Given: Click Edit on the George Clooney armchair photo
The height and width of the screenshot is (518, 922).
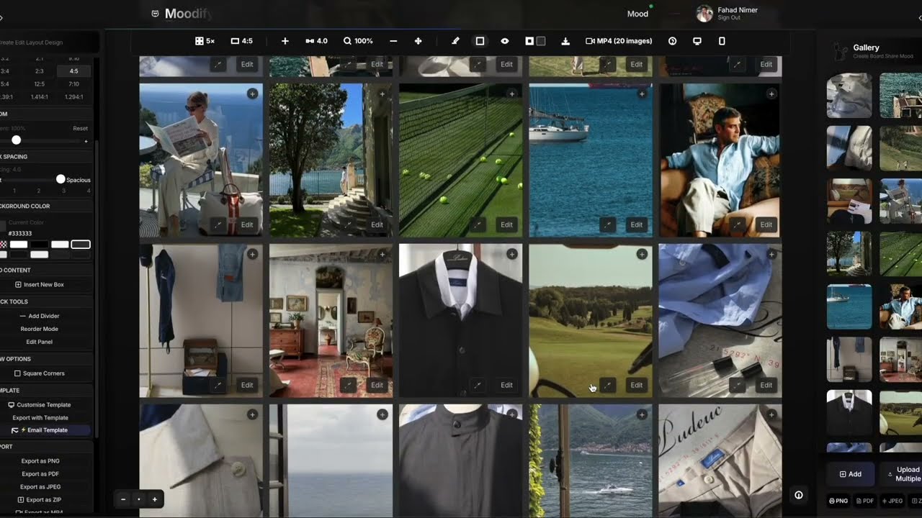Looking at the screenshot, I should tap(766, 224).
